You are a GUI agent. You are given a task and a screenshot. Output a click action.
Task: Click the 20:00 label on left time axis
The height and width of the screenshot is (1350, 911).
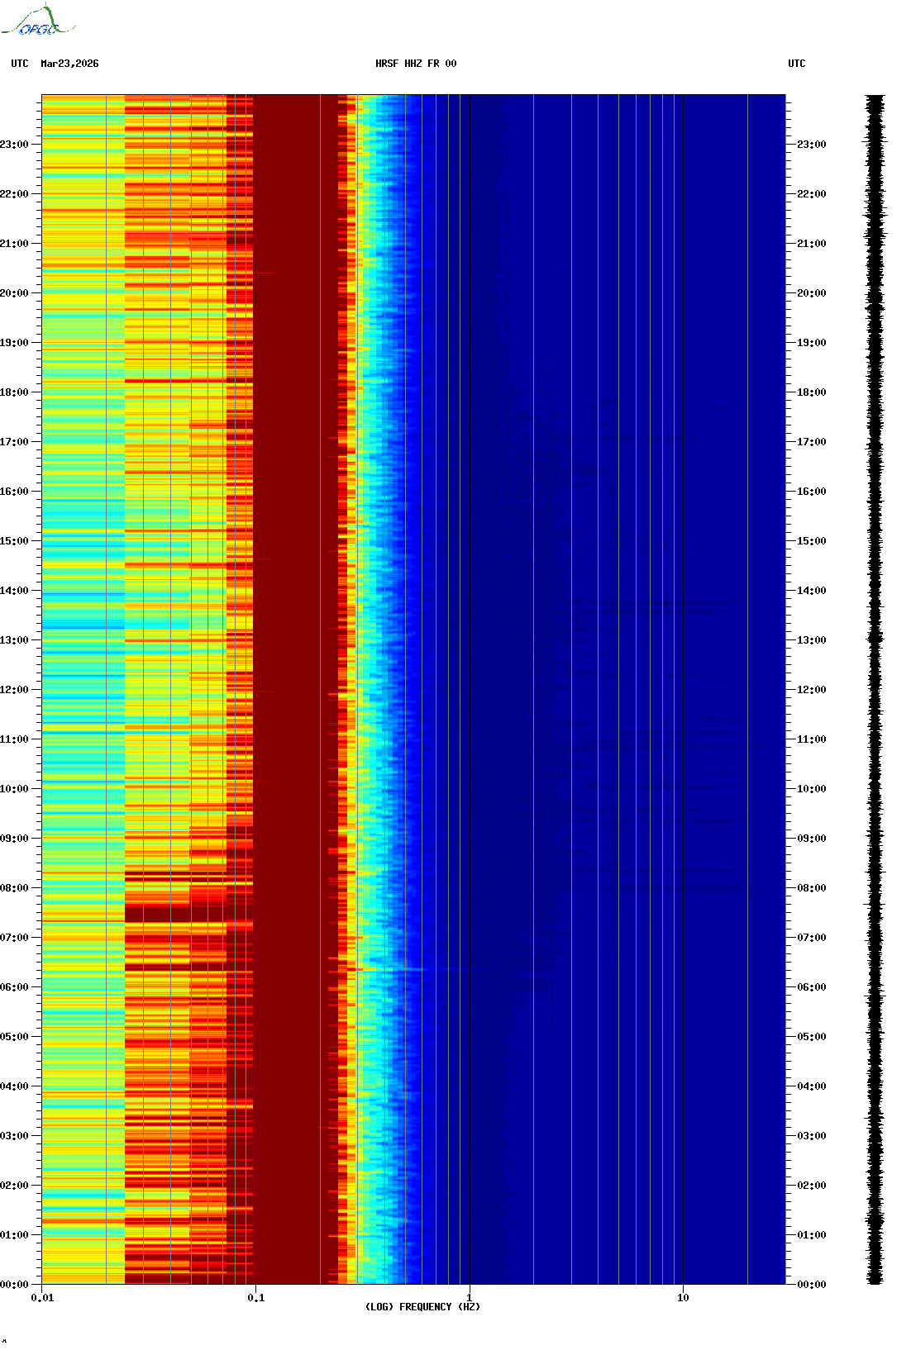pos(14,293)
